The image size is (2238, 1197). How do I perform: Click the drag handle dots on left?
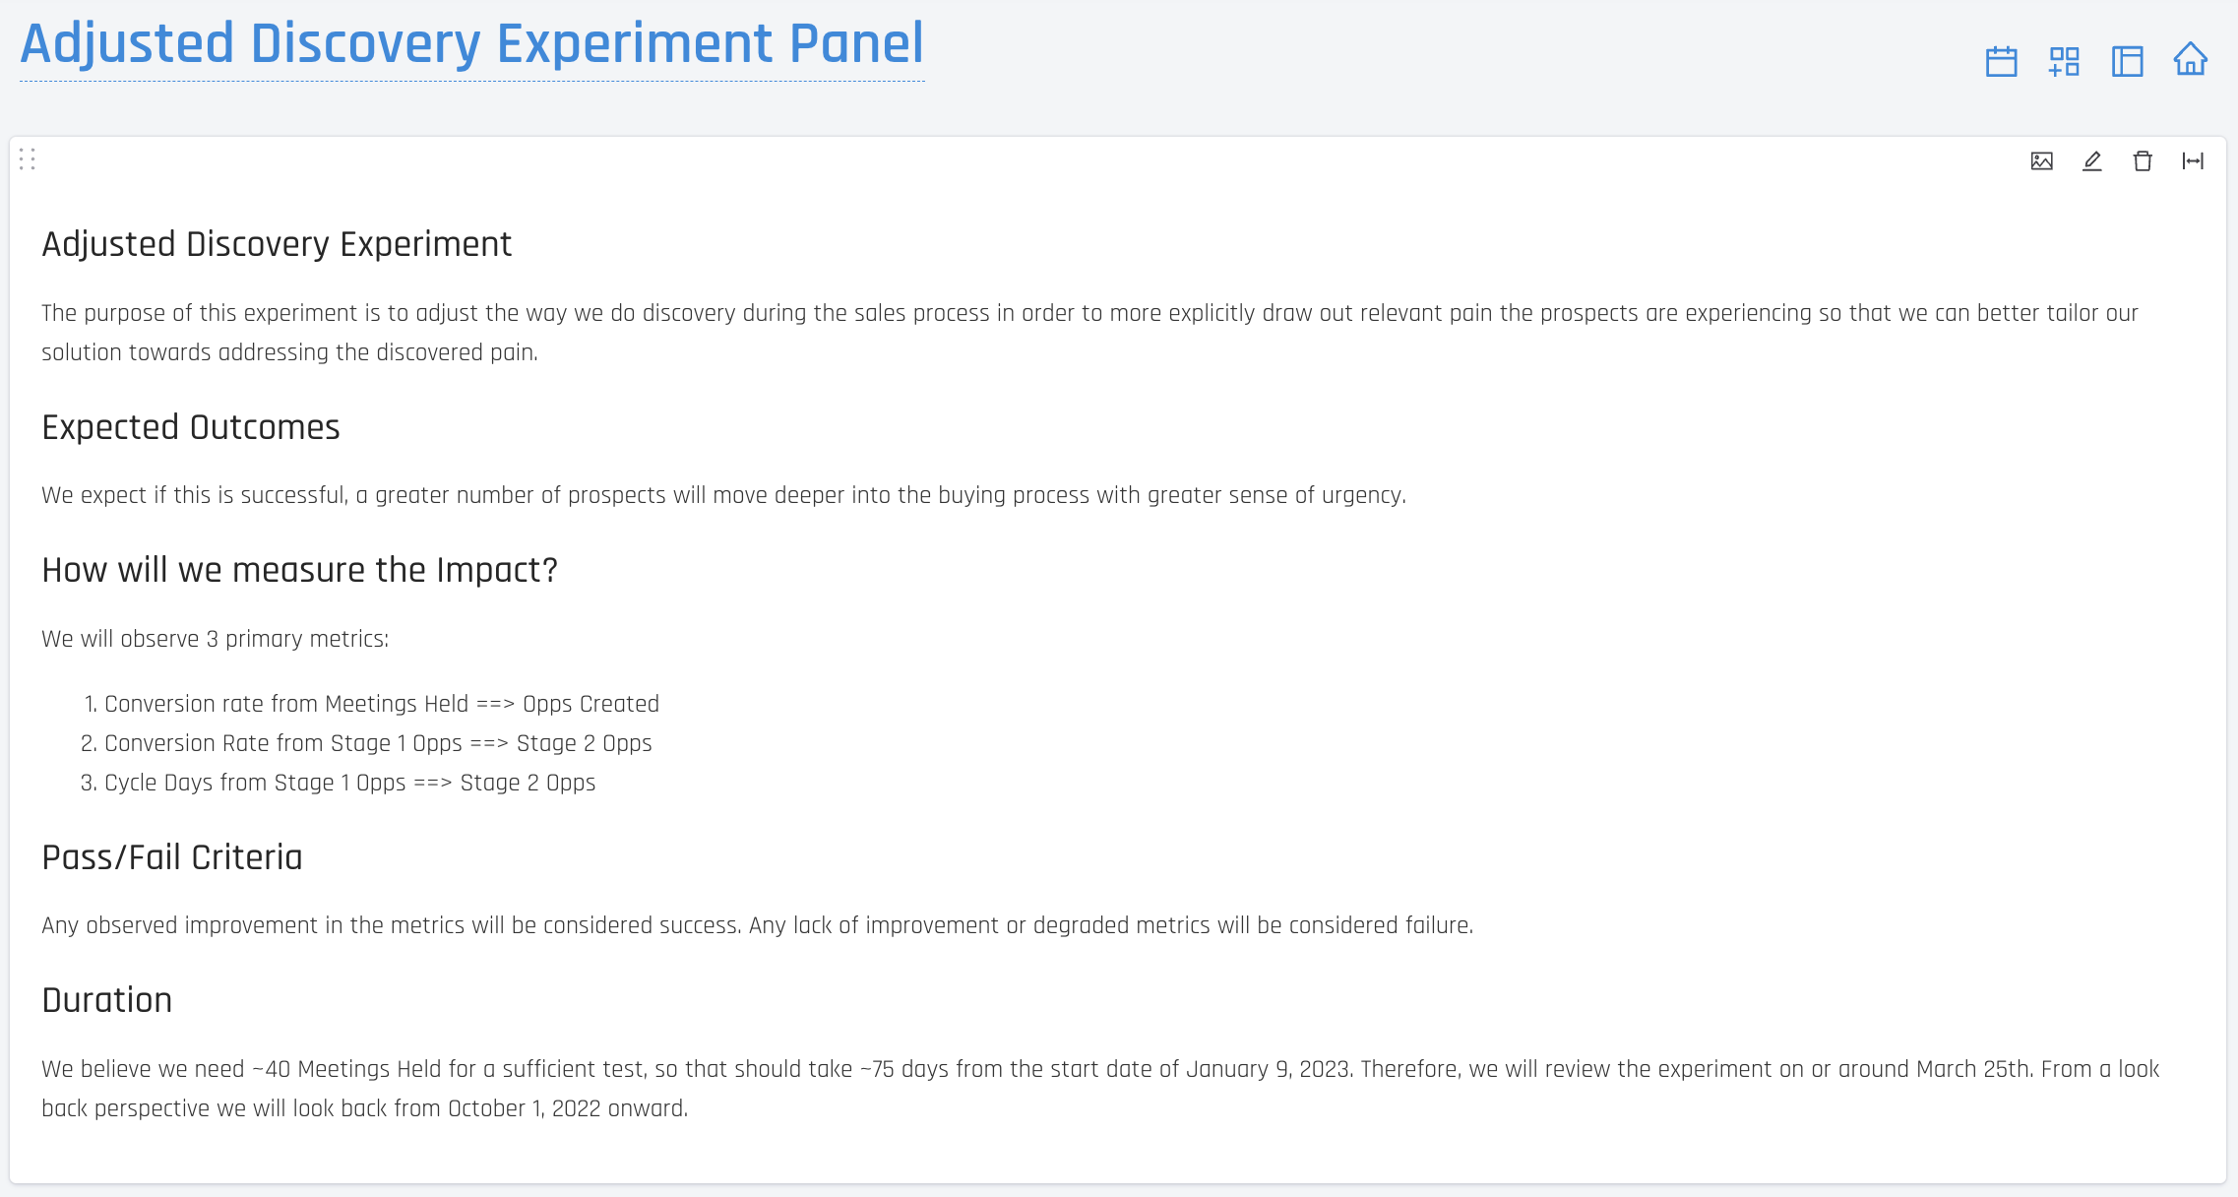(x=27, y=159)
